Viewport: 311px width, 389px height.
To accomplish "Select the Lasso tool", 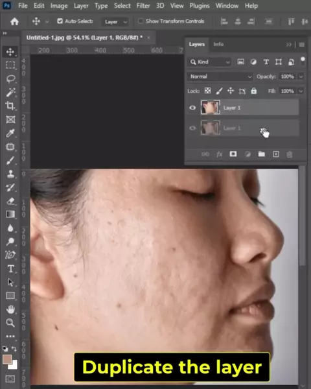I will tap(10, 79).
